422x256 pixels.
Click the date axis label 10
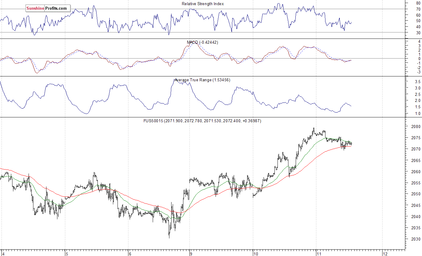click(255, 254)
